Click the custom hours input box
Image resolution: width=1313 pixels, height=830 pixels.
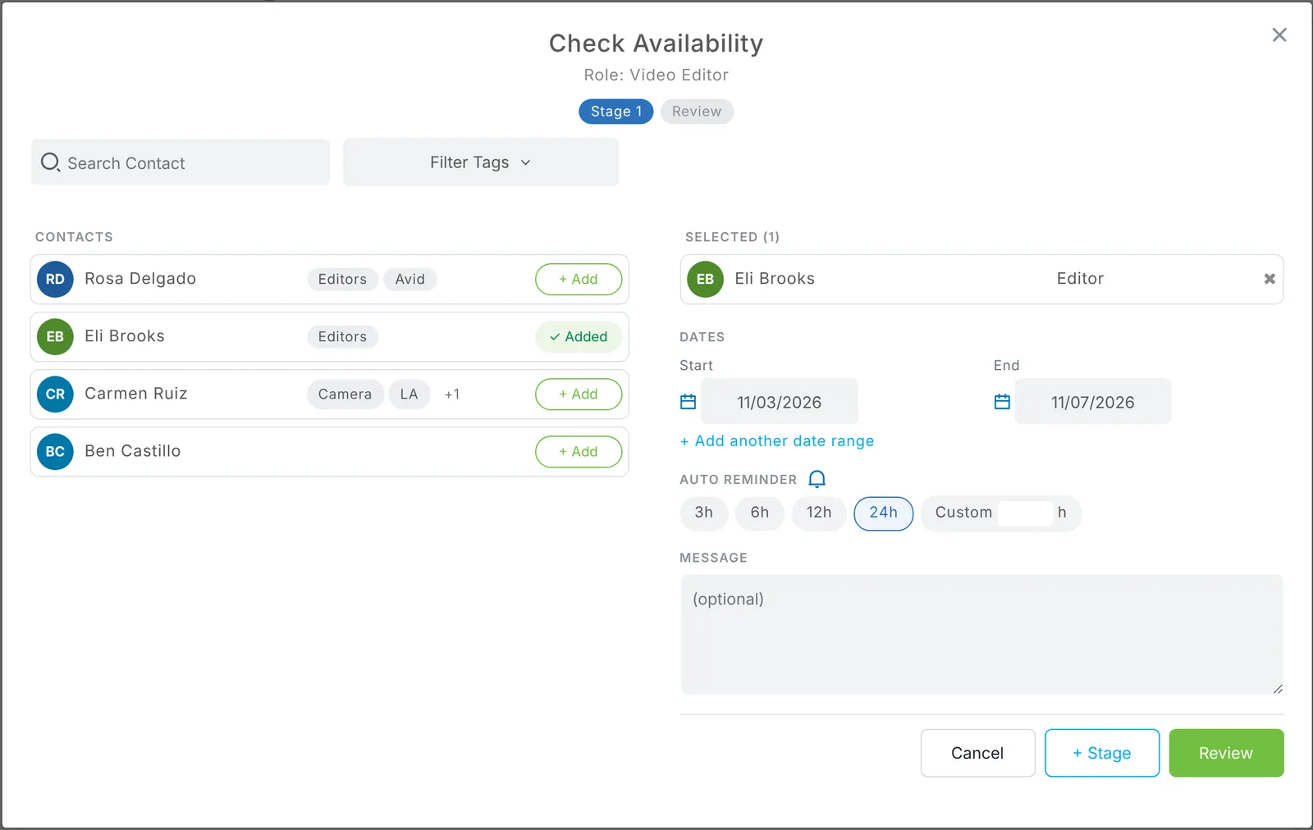tap(1026, 513)
